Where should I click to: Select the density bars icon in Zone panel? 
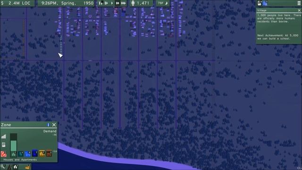[4, 136]
